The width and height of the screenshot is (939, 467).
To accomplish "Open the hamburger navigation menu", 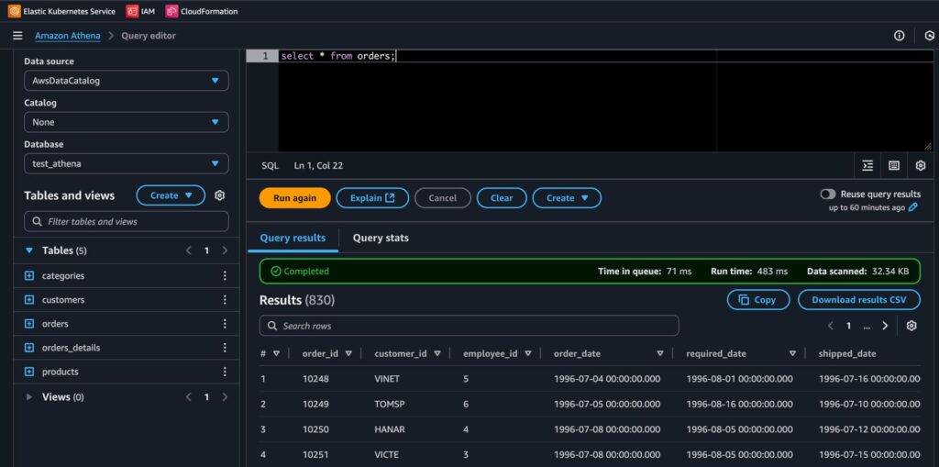I will click(17, 36).
